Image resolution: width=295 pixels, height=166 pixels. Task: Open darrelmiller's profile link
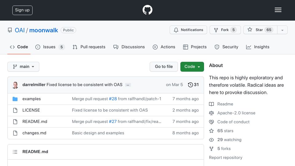[34, 85]
